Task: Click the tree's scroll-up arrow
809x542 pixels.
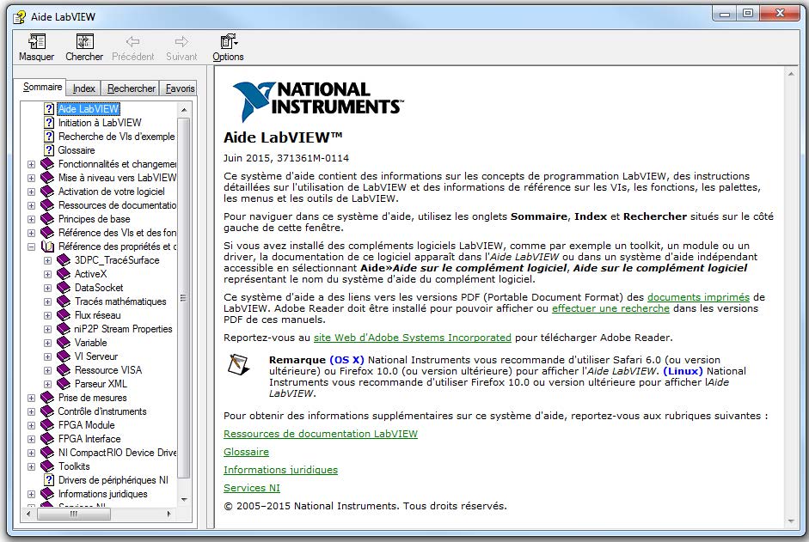Action: (x=184, y=110)
